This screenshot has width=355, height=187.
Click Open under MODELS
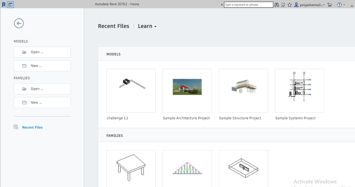tap(42, 52)
